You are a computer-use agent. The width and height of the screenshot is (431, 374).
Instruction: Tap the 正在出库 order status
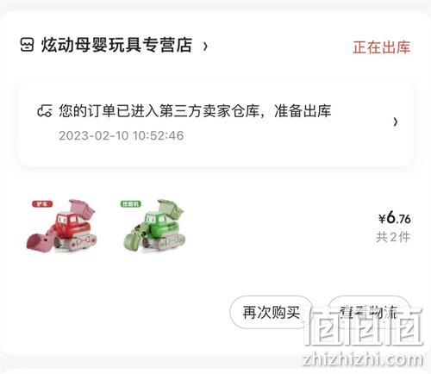(x=381, y=47)
